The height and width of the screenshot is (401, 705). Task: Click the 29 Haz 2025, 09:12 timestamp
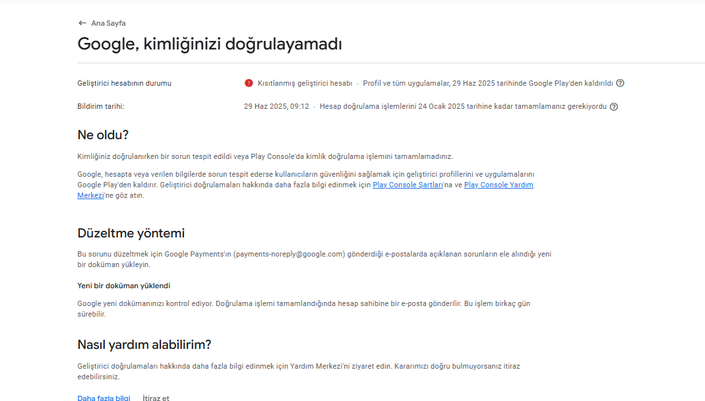pos(276,107)
